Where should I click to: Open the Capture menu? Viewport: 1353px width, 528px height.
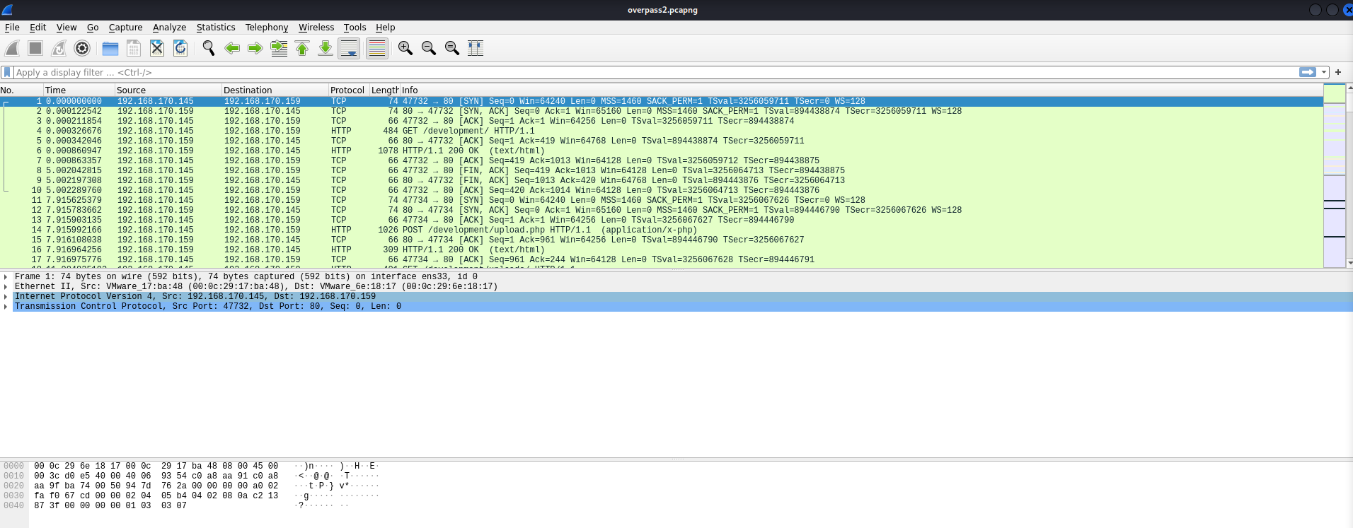click(126, 28)
